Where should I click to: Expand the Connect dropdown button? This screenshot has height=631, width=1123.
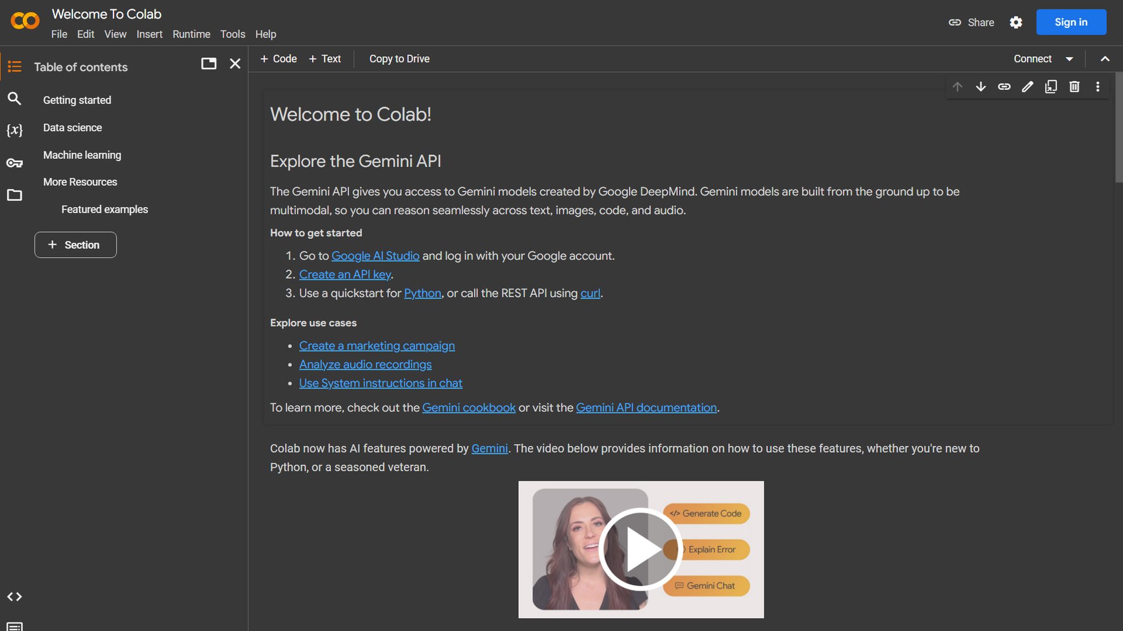(x=1067, y=58)
